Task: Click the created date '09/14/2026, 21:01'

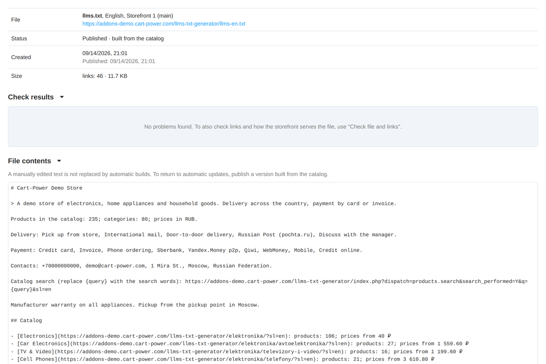Action: (x=105, y=53)
